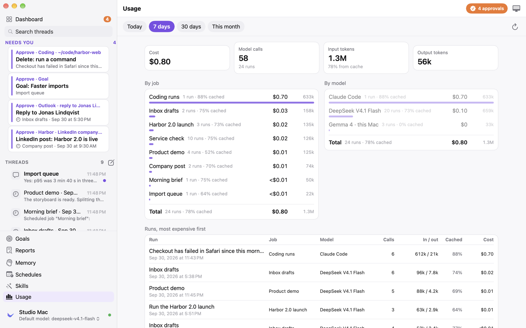
Task: Click the LinkedIn post clock icon
Action: tap(18, 146)
